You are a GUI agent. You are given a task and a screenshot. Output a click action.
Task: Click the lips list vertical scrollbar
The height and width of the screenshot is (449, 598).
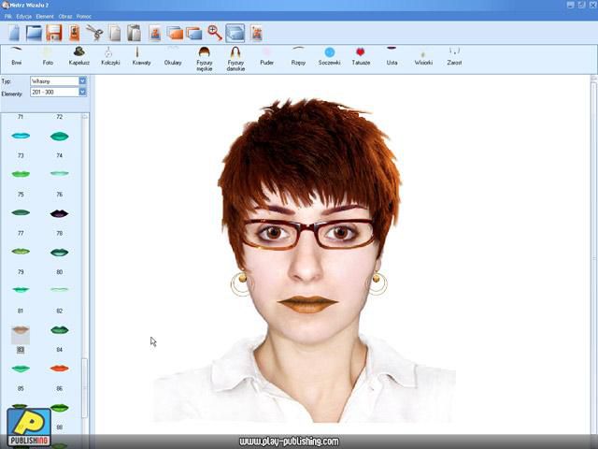[85, 281]
